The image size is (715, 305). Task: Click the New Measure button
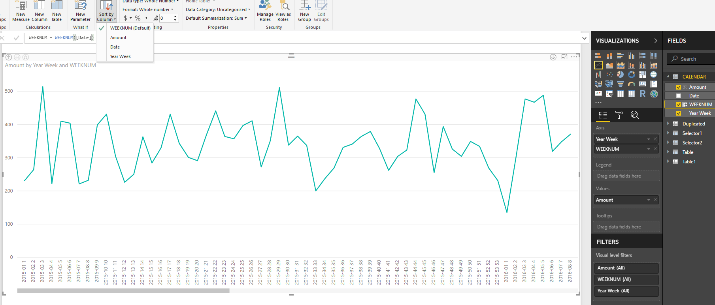21,11
